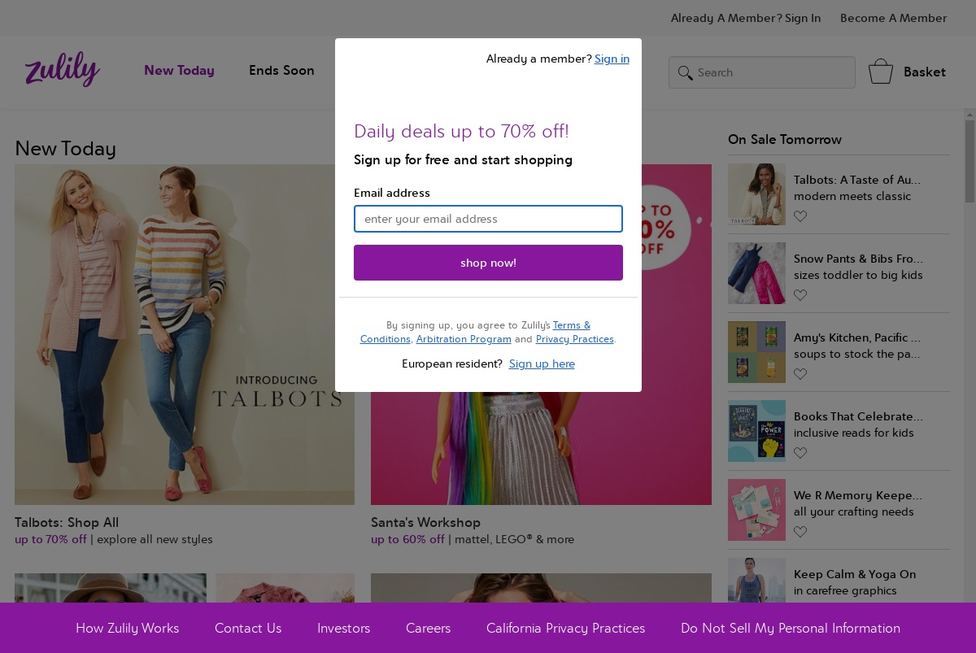The height and width of the screenshot is (653, 976).
Task: Click We R Memory Keepe... title
Action: tap(858, 495)
